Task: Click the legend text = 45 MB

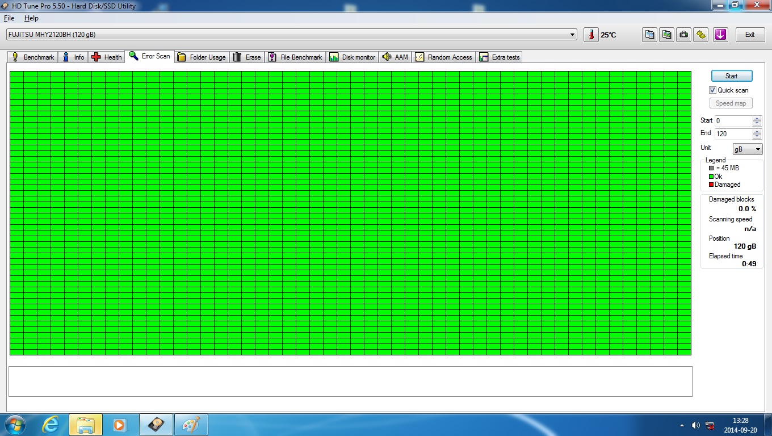Action: tap(727, 168)
